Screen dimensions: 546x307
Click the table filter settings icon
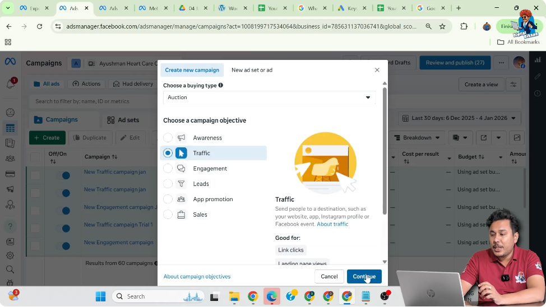[x=513, y=84]
